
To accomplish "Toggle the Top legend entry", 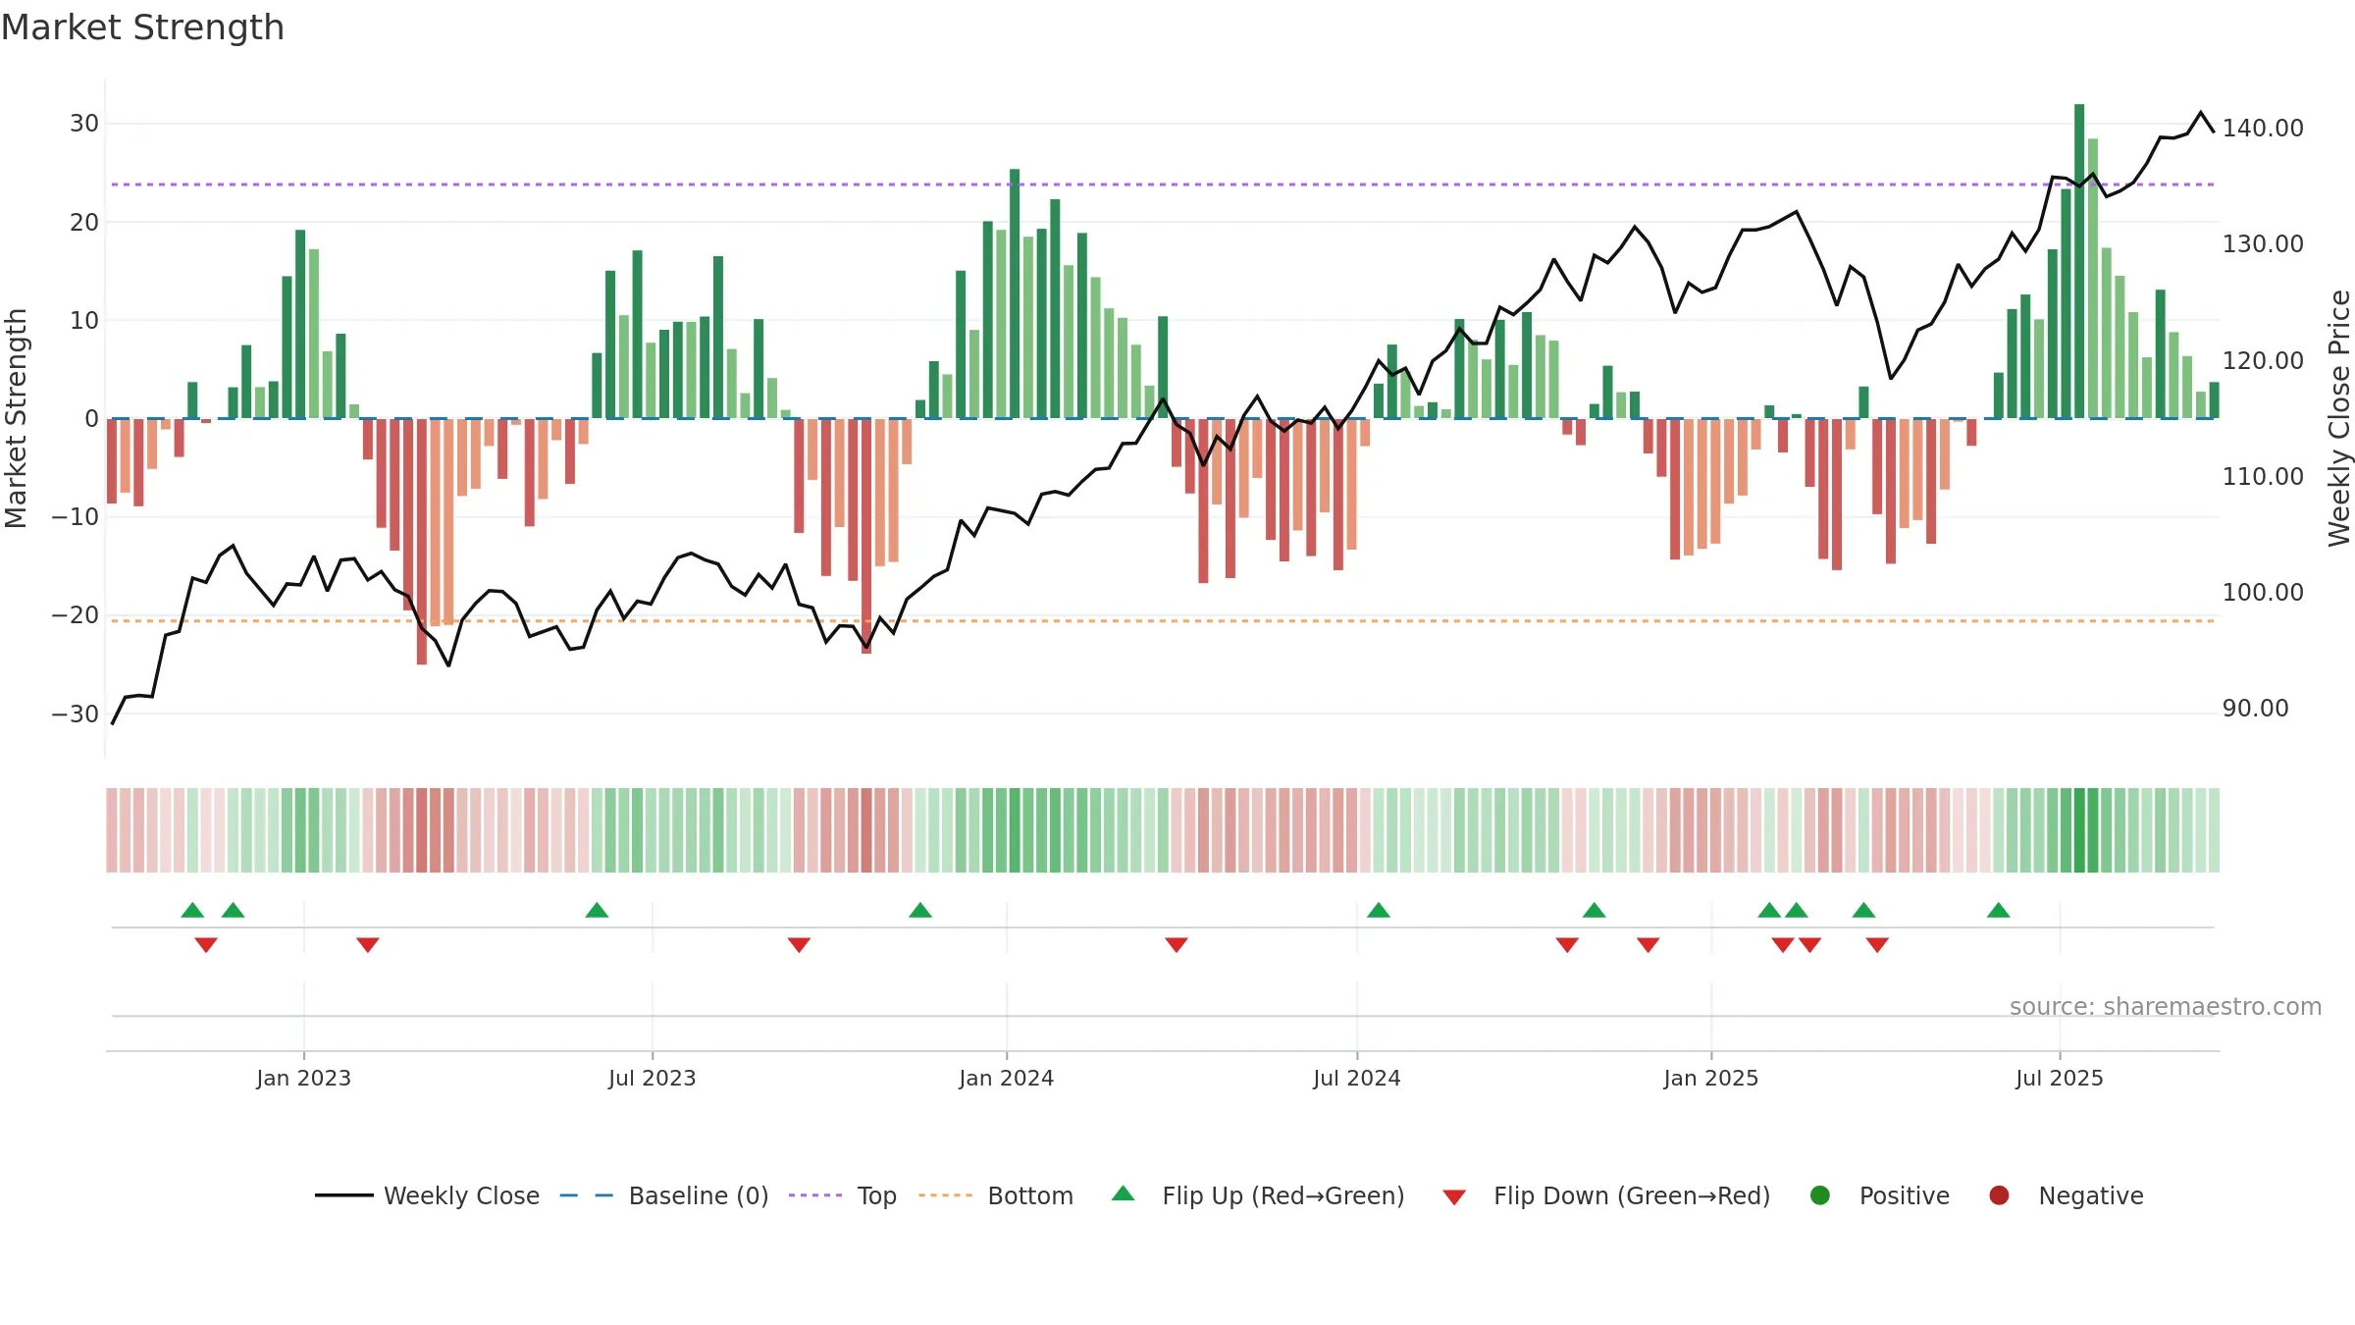I will click(x=842, y=1195).
